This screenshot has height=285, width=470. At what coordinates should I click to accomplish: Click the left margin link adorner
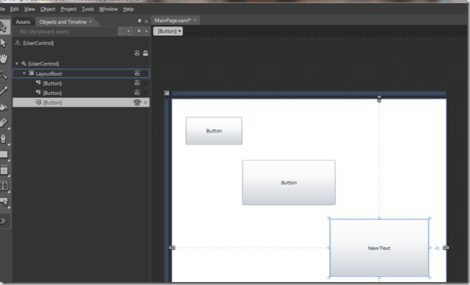pos(172,248)
